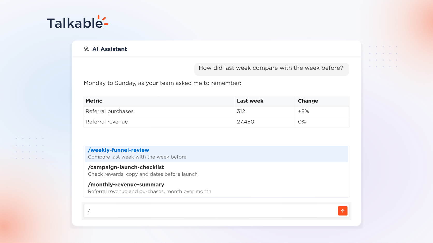Image resolution: width=433 pixels, height=243 pixels.
Task: Select the /monthly-revenue-summary command
Action: [x=216, y=188]
